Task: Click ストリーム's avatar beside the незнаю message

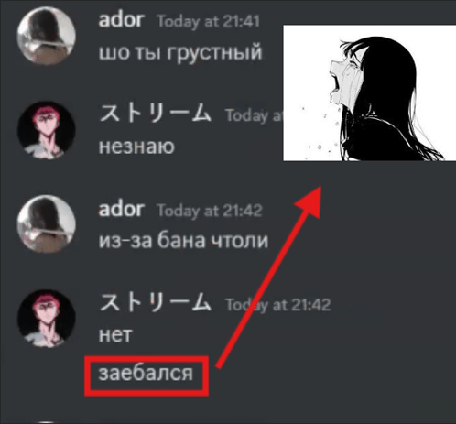Action: click(x=46, y=130)
